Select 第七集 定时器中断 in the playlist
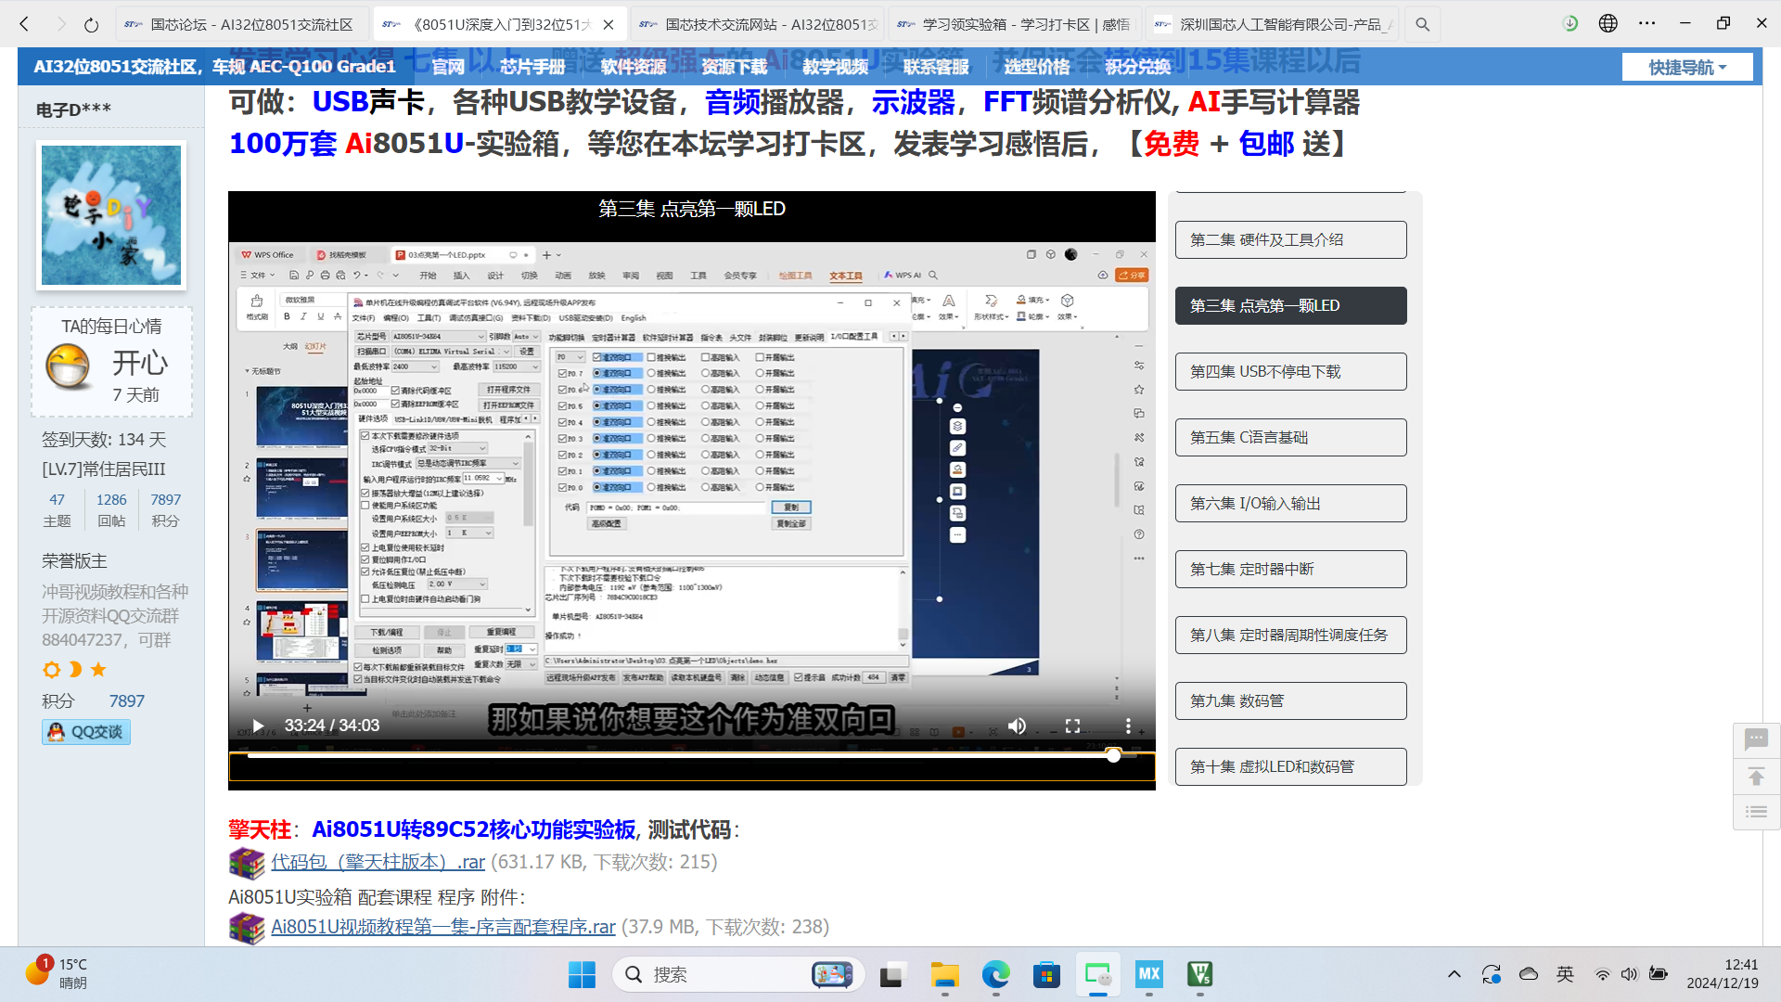 pos(1291,569)
